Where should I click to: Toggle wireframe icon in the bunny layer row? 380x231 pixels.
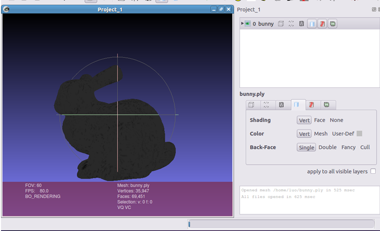(301, 24)
